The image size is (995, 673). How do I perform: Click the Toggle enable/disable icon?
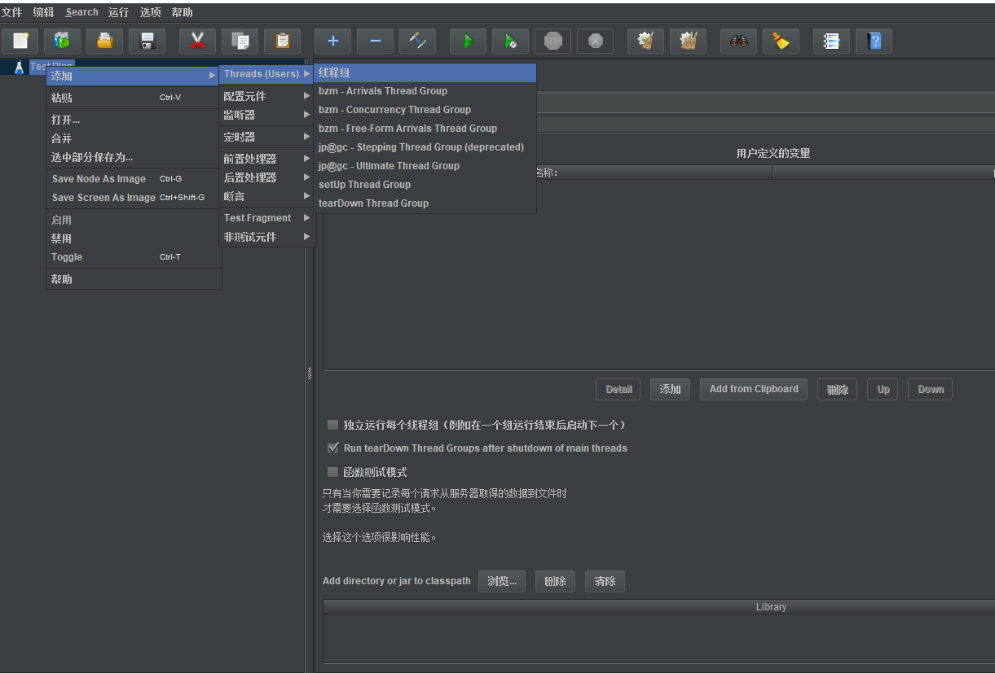[x=417, y=41]
